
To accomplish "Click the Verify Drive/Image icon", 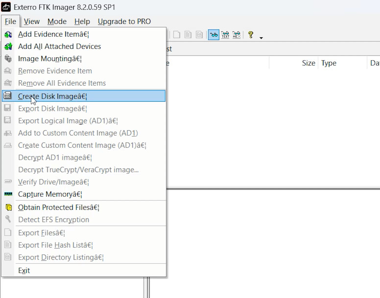I will pyautogui.click(x=8, y=182).
